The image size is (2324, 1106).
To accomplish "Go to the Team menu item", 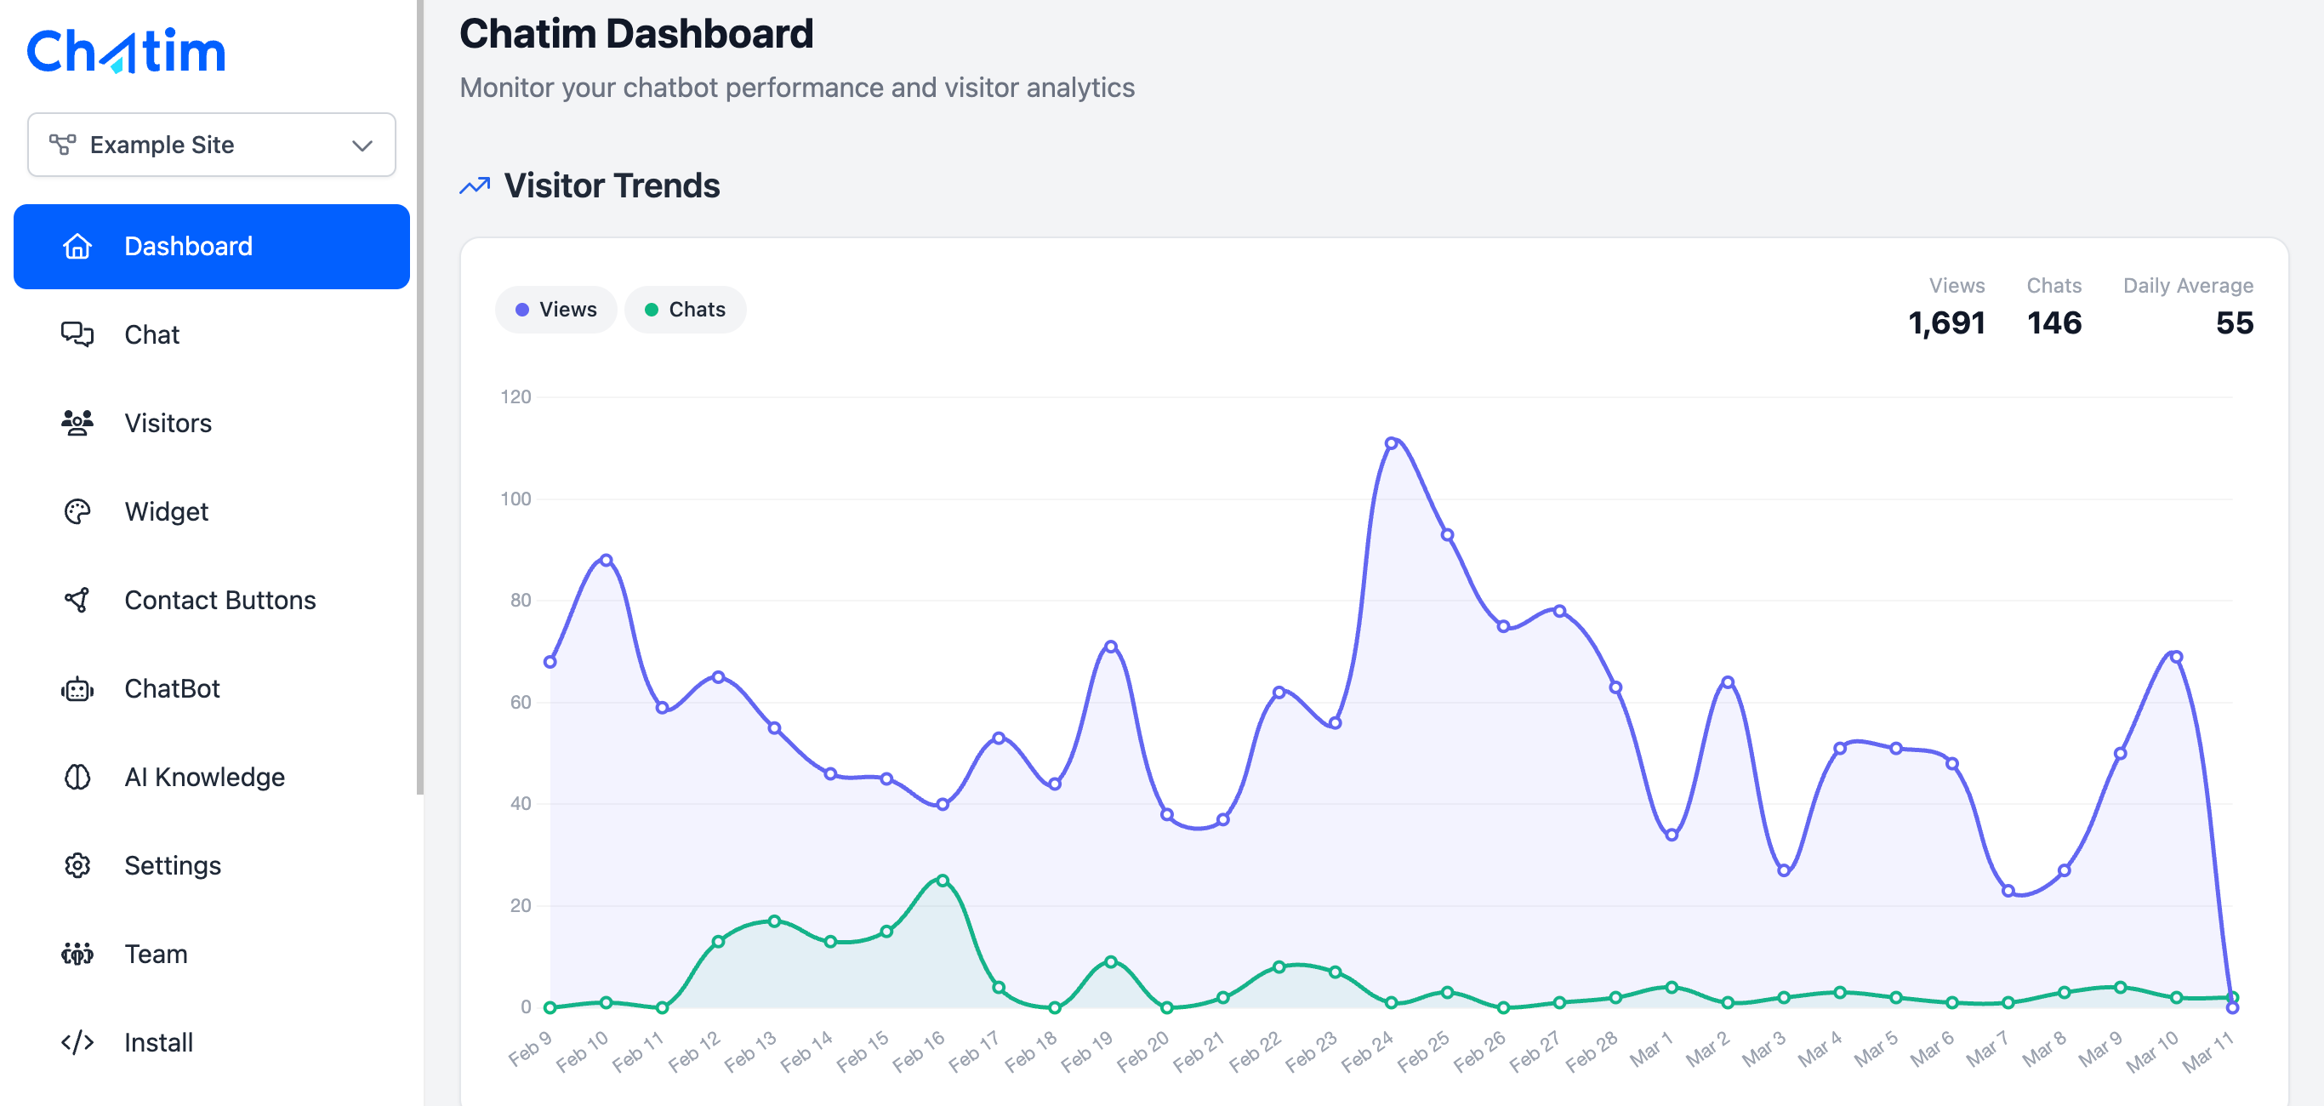I will tap(156, 955).
